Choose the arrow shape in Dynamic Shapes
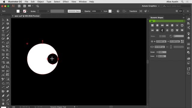This screenshot has width=192, height=108. click(152, 30)
